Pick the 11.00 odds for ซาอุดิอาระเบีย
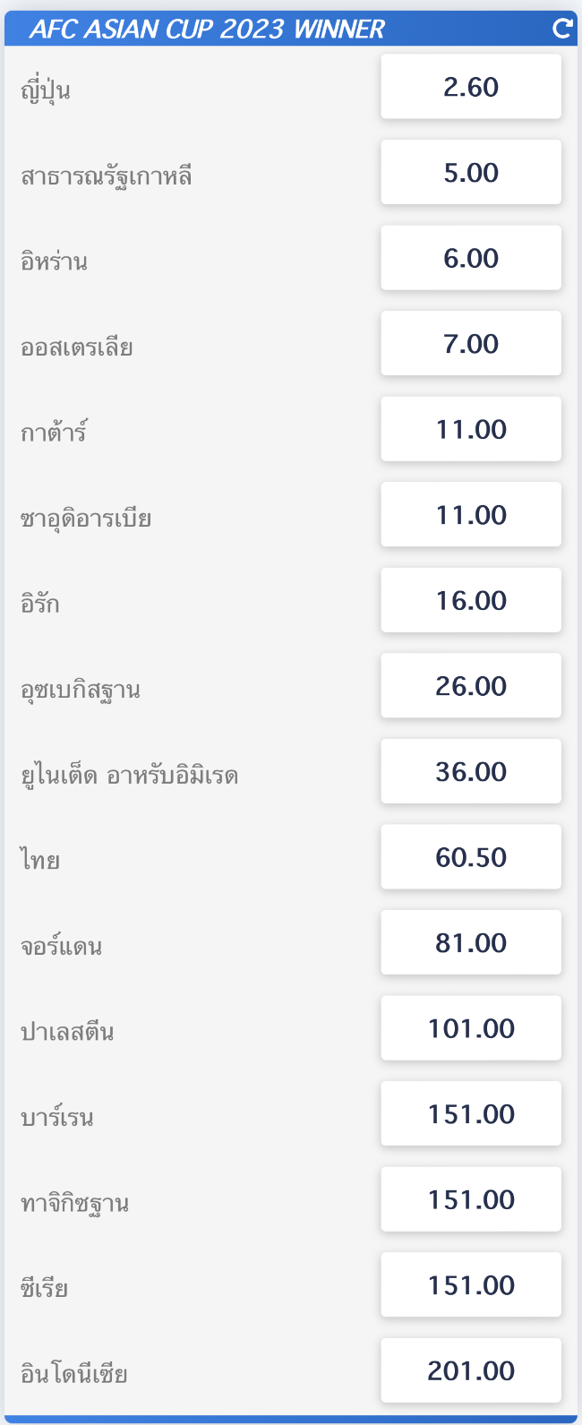The height and width of the screenshot is (1425, 582). click(471, 514)
